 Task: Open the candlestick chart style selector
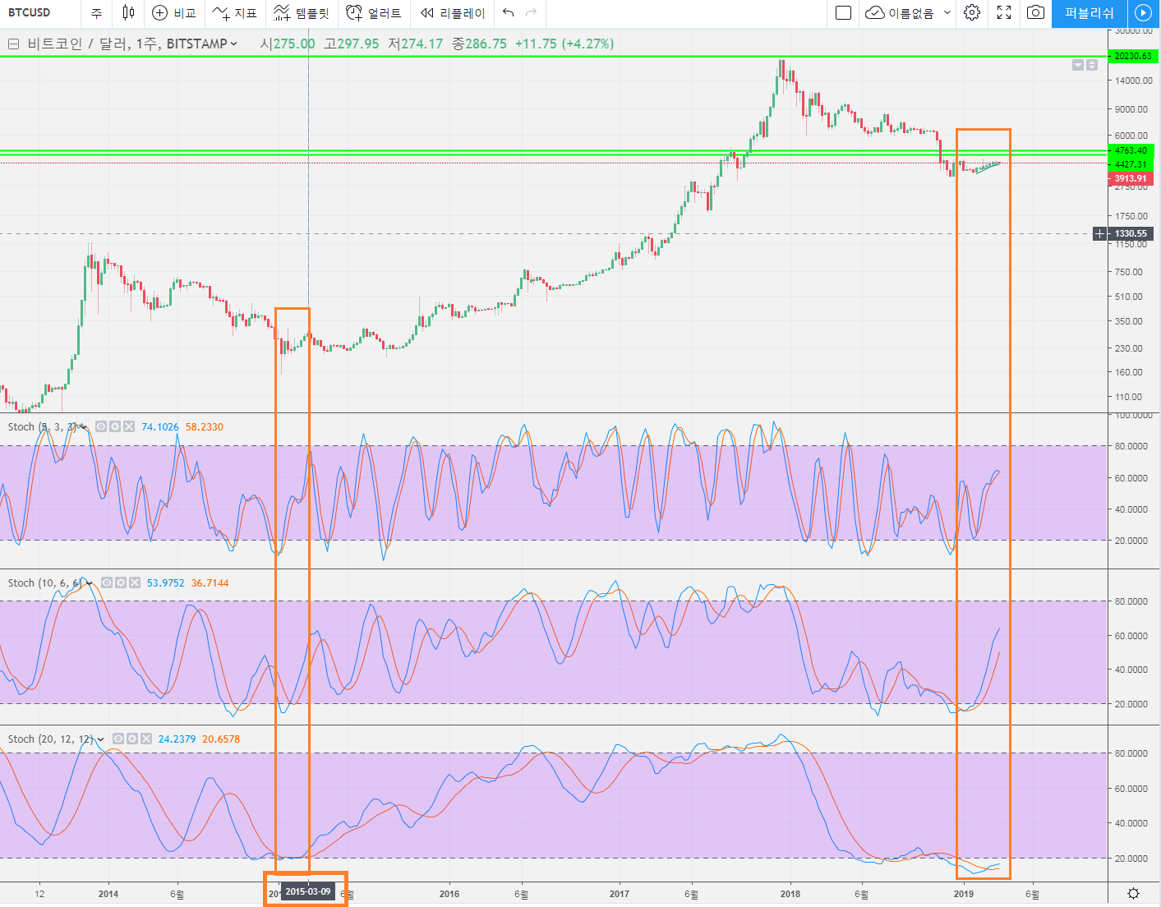128,13
